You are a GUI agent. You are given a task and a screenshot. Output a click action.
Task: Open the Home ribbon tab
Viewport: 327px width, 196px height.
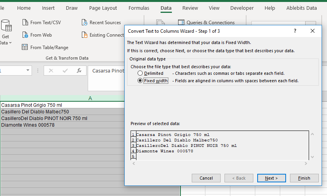pos(24,8)
